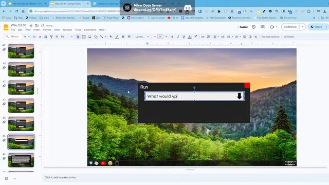Open the text color picker
Screen dimensions: 329x185
coord(190,36)
